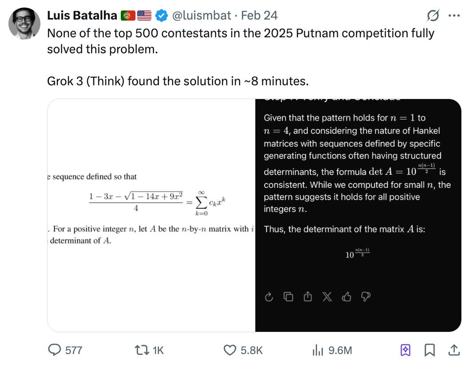
Task: Open the Putnam problem statement image
Action: (x=151, y=215)
